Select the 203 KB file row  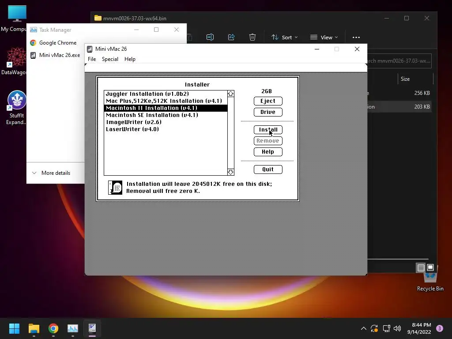[399, 107]
